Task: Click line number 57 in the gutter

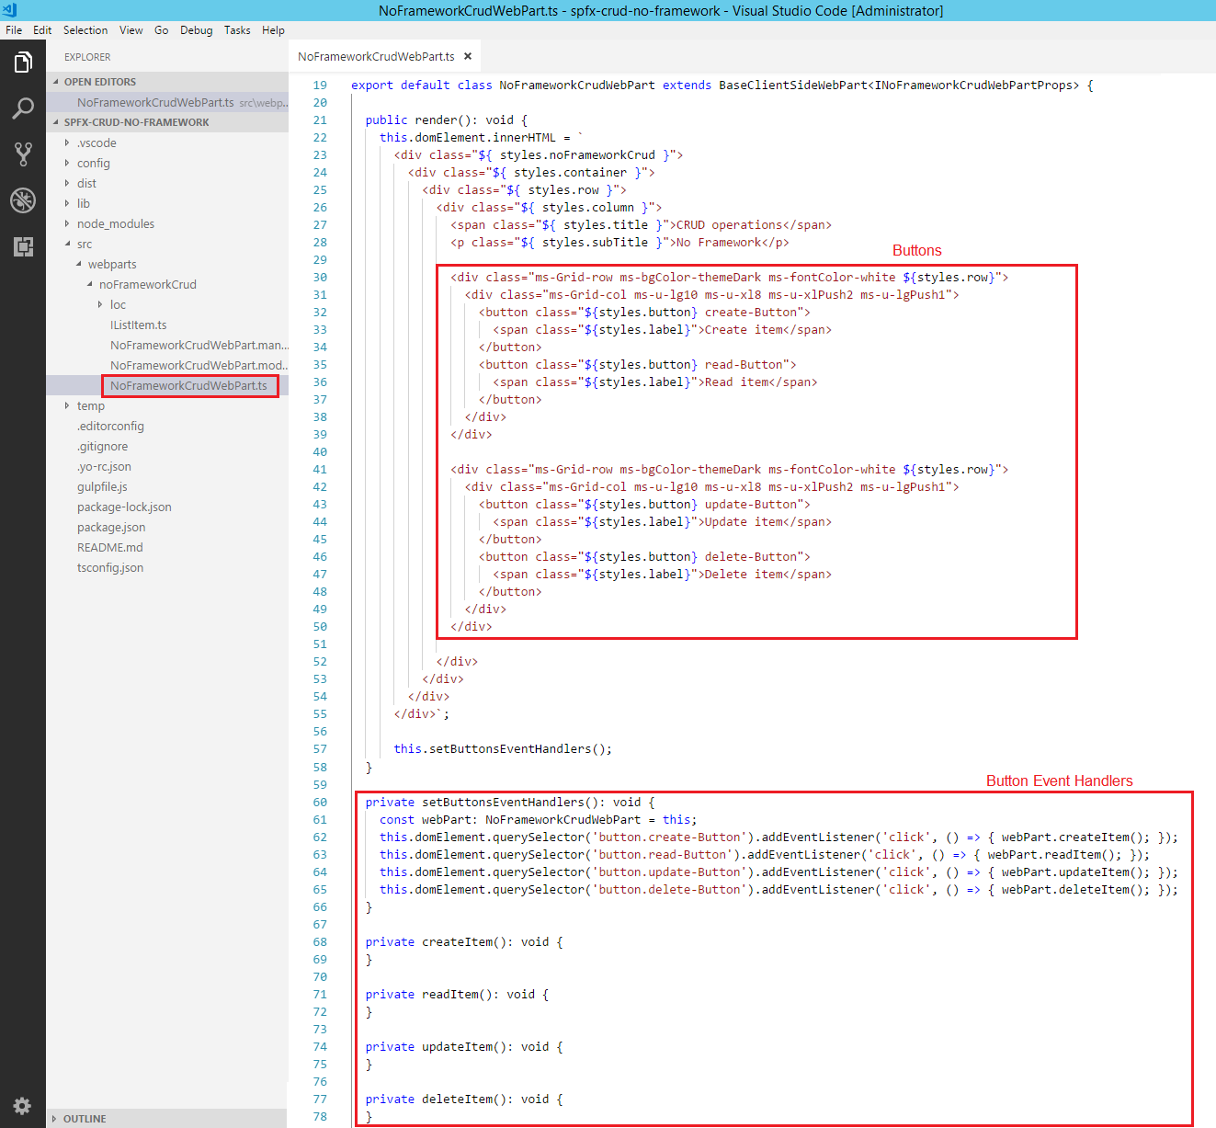Action: pyautogui.click(x=320, y=749)
